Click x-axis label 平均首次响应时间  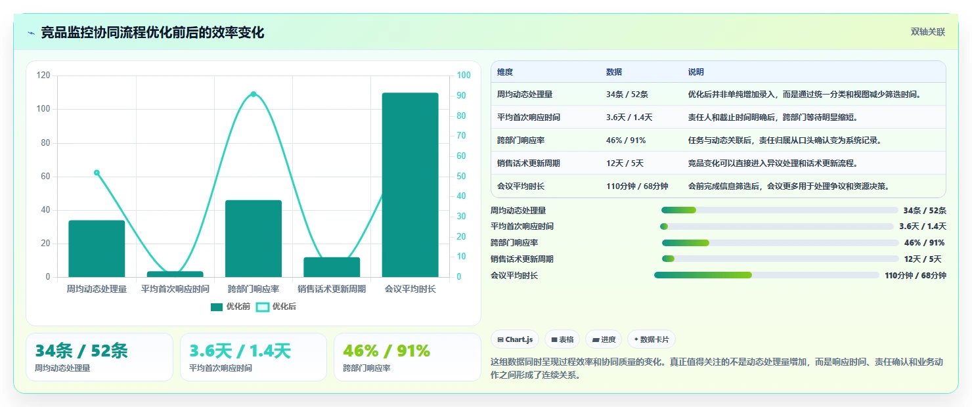(175, 289)
